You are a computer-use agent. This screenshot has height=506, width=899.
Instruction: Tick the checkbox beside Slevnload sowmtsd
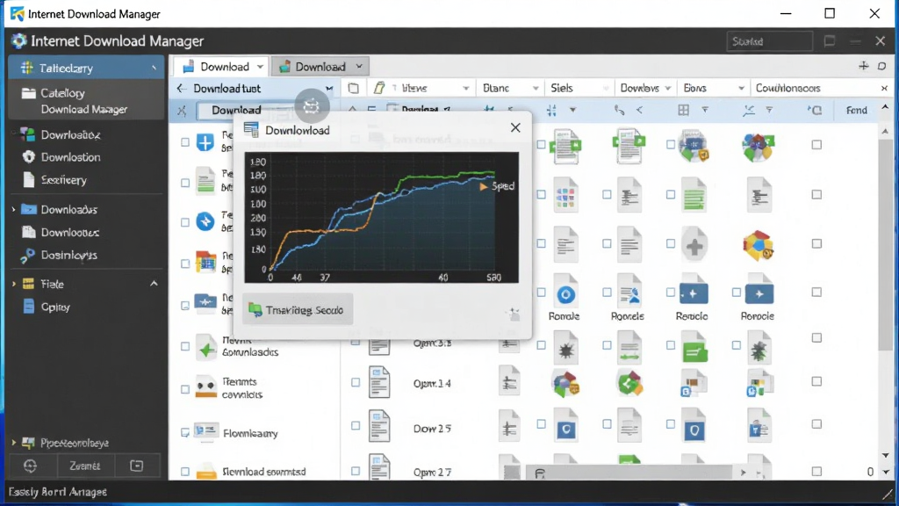[x=184, y=472]
